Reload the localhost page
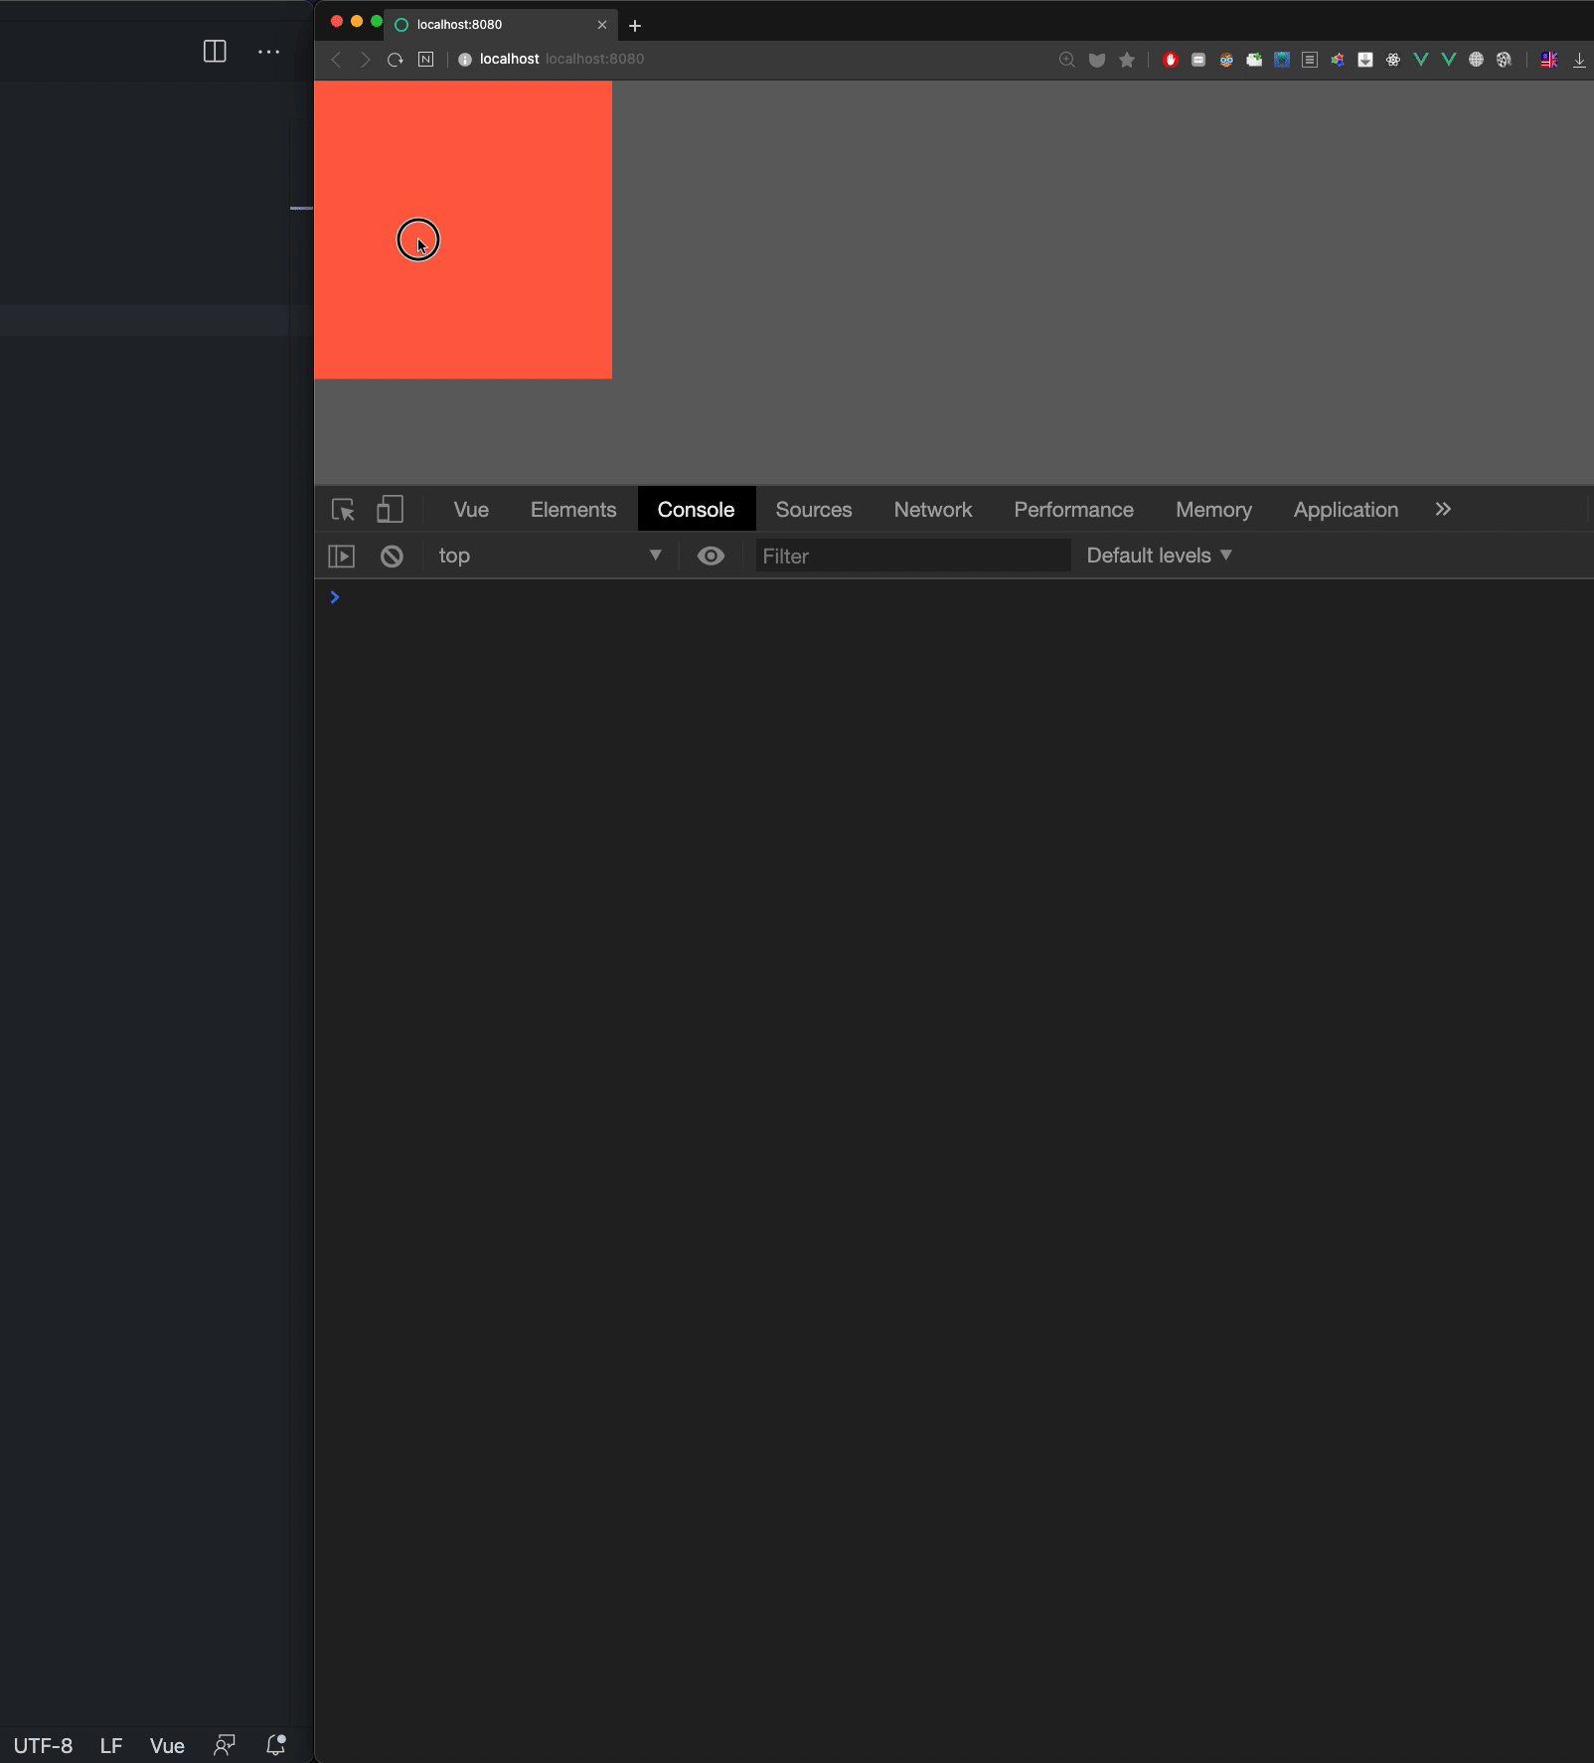The width and height of the screenshot is (1594, 1763). tap(395, 60)
